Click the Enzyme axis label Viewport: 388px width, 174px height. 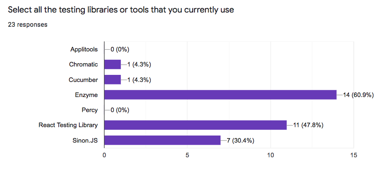[x=87, y=95]
